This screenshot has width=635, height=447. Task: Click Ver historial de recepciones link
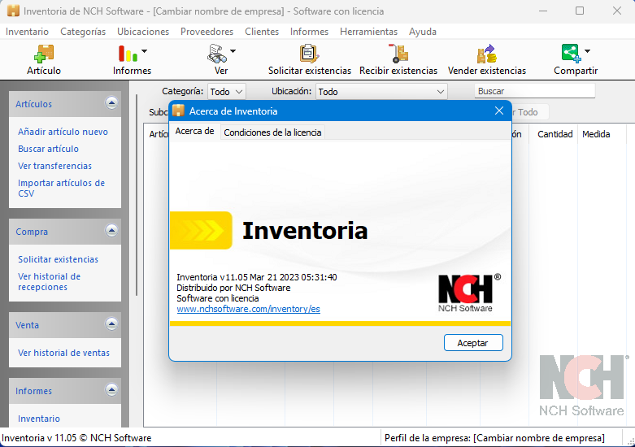(49, 282)
